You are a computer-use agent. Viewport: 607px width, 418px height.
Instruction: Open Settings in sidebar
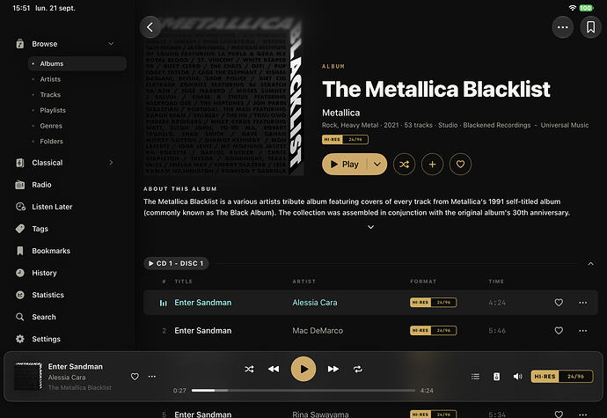coord(46,339)
